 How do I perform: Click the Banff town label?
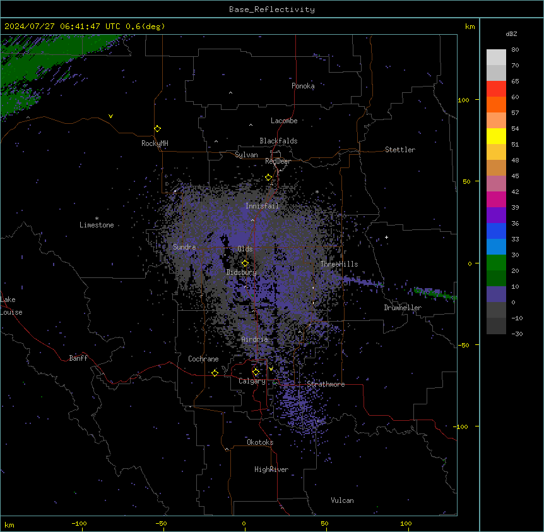(x=78, y=358)
